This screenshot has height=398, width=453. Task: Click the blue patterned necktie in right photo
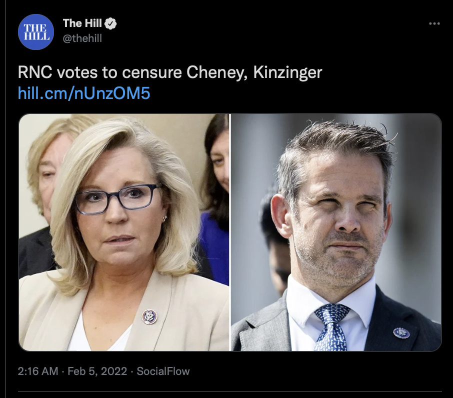click(x=331, y=327)
